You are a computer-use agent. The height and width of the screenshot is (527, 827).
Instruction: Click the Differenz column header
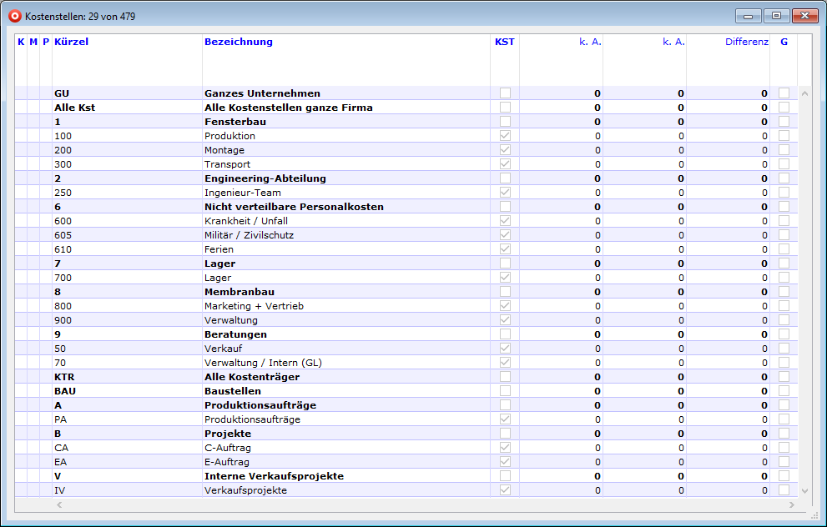746,42
